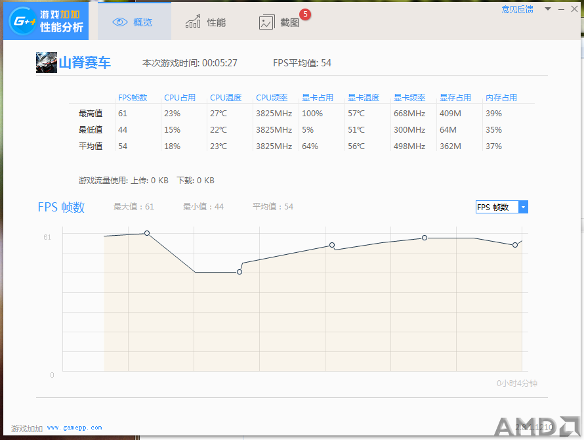
Task: Click the 山脊赛车 game thumbnail
Action: coord(47,62)
